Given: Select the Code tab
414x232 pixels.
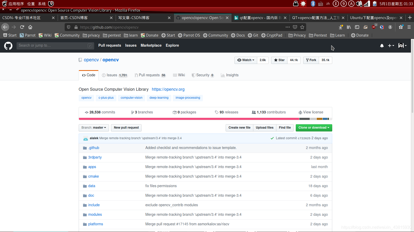Looking at the screenshot, I should tap(88, 75).
